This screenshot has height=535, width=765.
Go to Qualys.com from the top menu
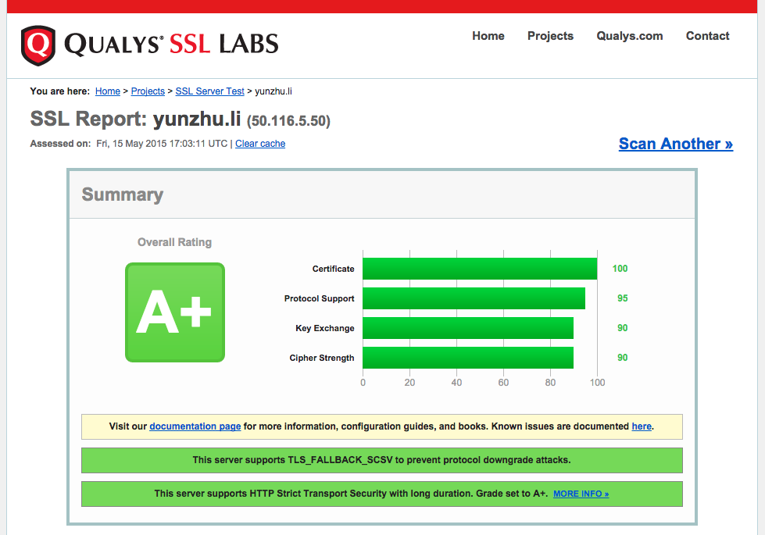click(x=629, y=36)
